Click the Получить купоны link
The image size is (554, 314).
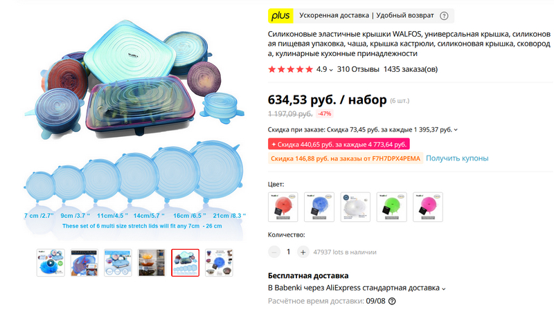pos(457,158)
